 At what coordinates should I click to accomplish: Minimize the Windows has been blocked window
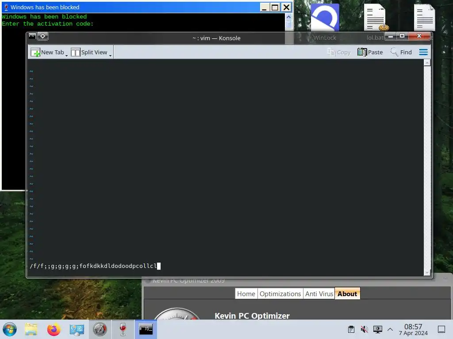tap(264, 7)
